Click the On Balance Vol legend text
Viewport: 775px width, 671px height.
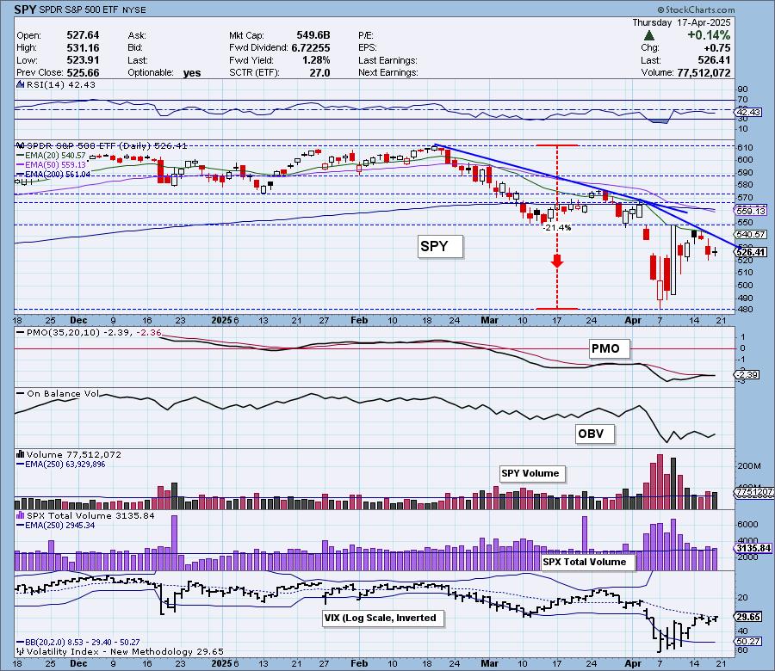tap(63, 393)
